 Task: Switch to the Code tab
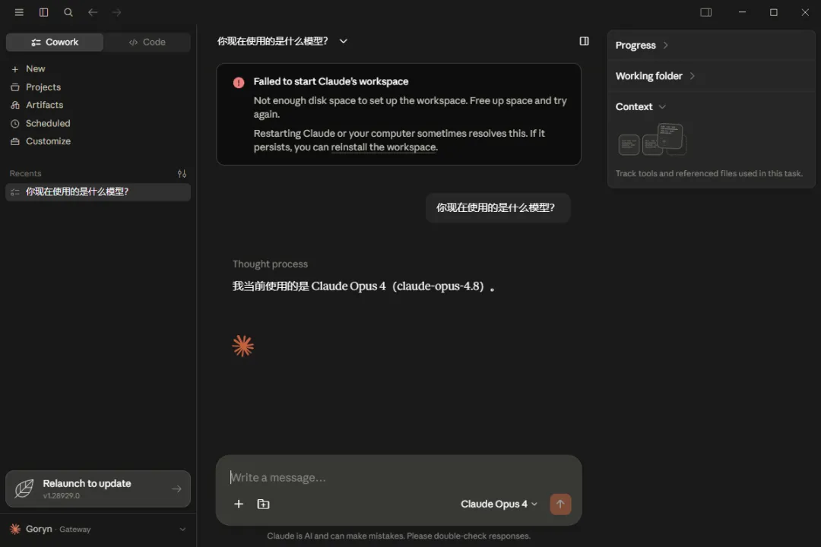147,42
